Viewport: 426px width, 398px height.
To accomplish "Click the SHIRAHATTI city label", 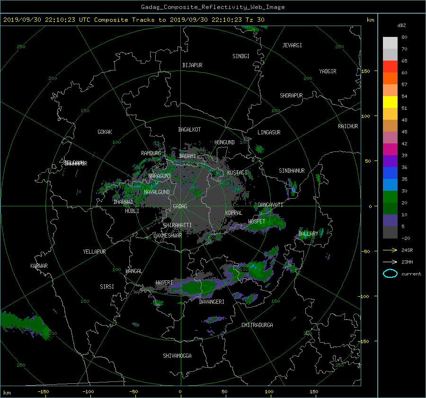I will [177, 225].
